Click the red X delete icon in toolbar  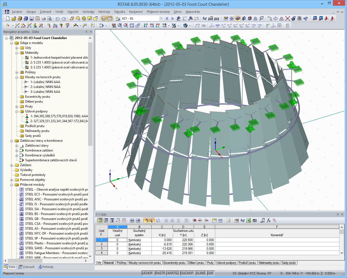[x=287, y=18]
